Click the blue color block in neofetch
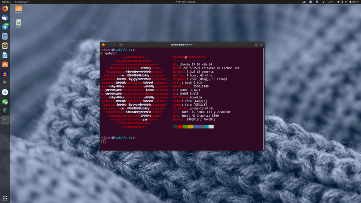 pyautogui.click(x=196, y=127)
